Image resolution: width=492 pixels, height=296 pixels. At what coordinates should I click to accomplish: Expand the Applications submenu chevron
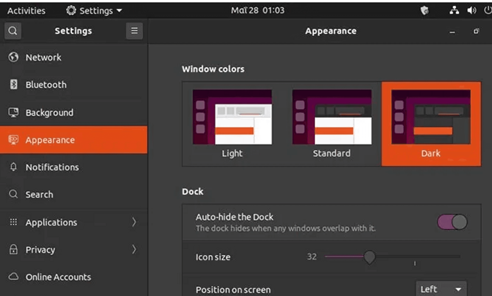[x=134, y=222]
